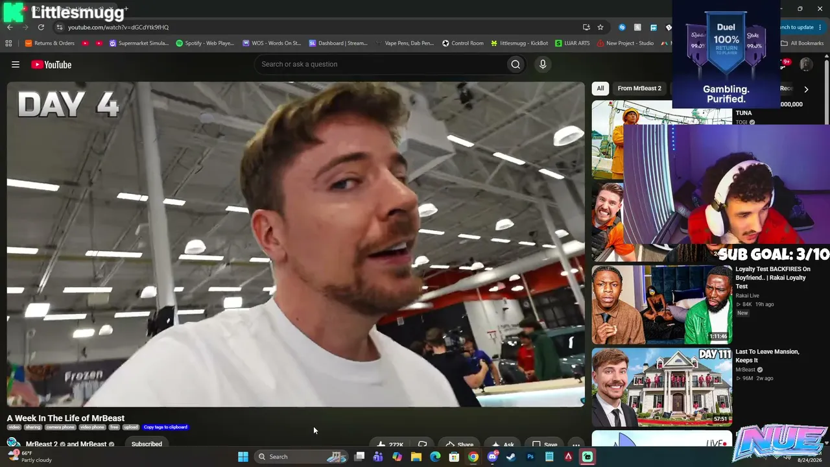
Task: Open the Control Room bookmark
Action: point(463,43)
